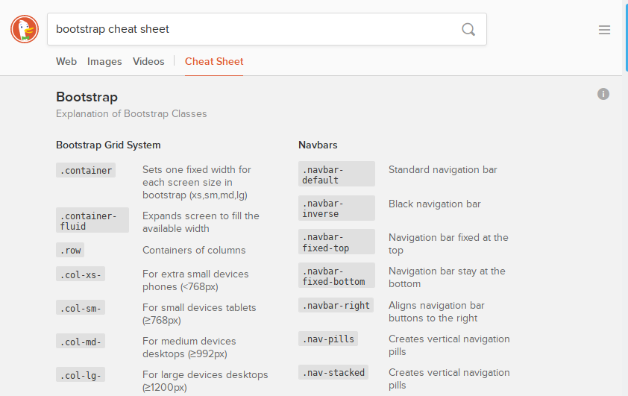The width and height of the screenshot is (628, 396).
Task: Open the hamburger menu
Action: point(604,30)
